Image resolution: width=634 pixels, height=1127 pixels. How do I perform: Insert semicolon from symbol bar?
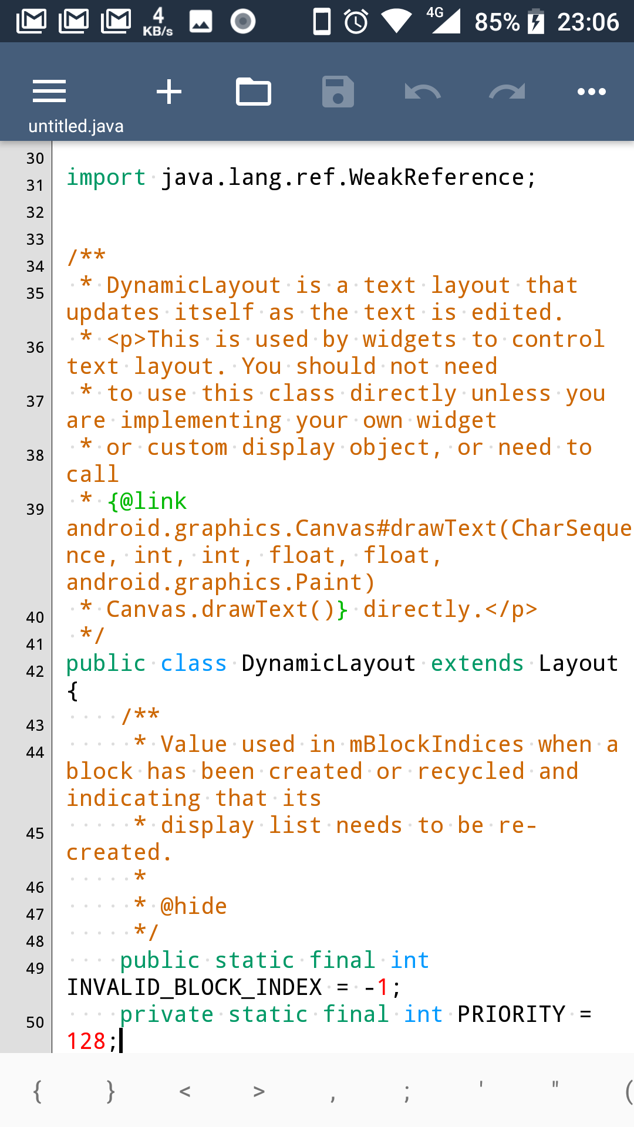[x=407, y=1093]
